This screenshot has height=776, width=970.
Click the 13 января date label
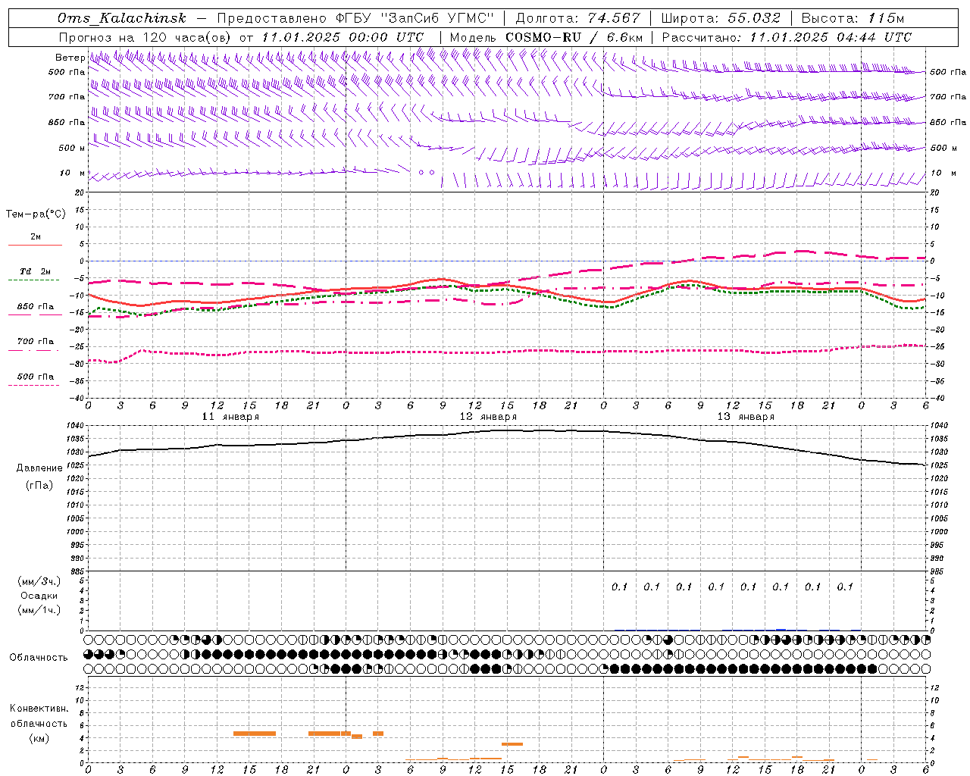point(746,417)
